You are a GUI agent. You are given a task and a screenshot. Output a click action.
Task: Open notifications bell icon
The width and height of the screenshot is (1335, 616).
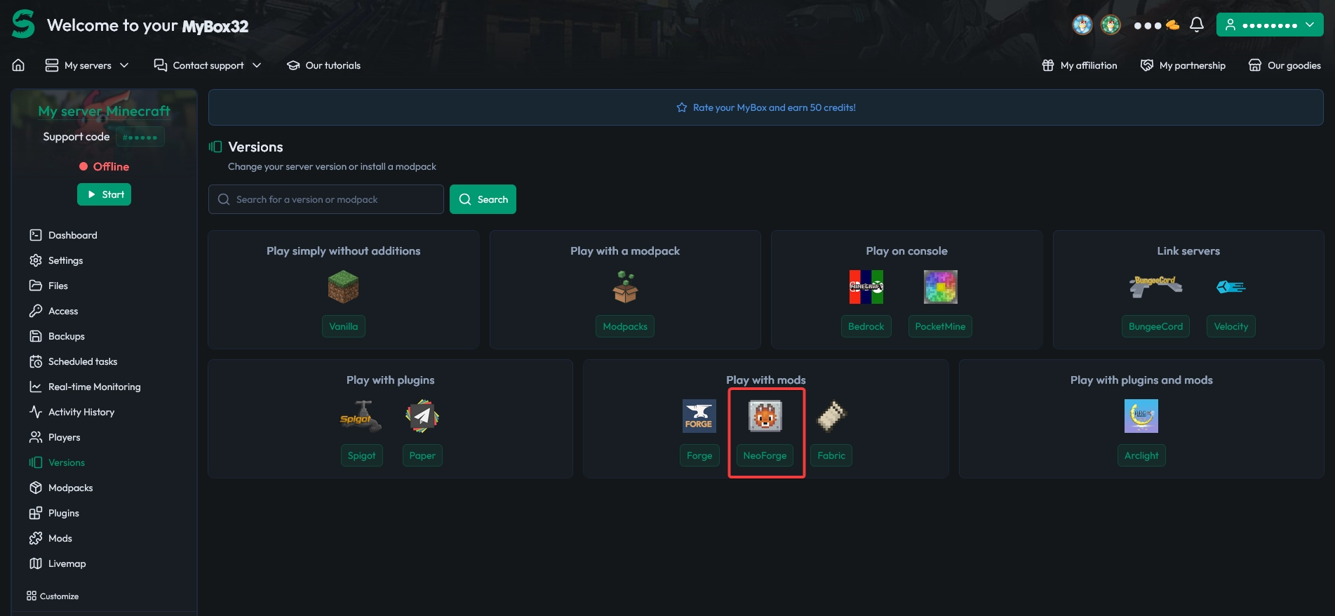[1197, 25]
